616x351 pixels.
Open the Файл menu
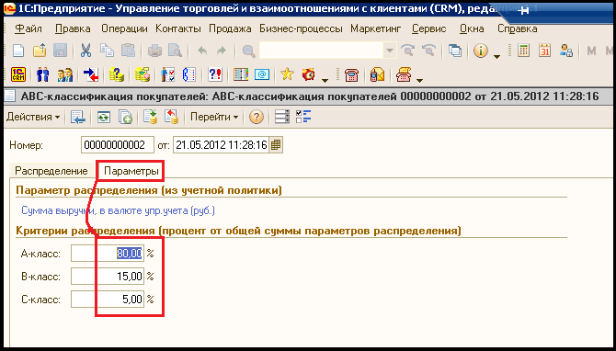(28, 28)
